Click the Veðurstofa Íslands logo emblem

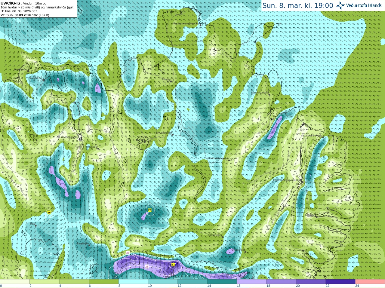pyautogui.click(x=340, y=5)
